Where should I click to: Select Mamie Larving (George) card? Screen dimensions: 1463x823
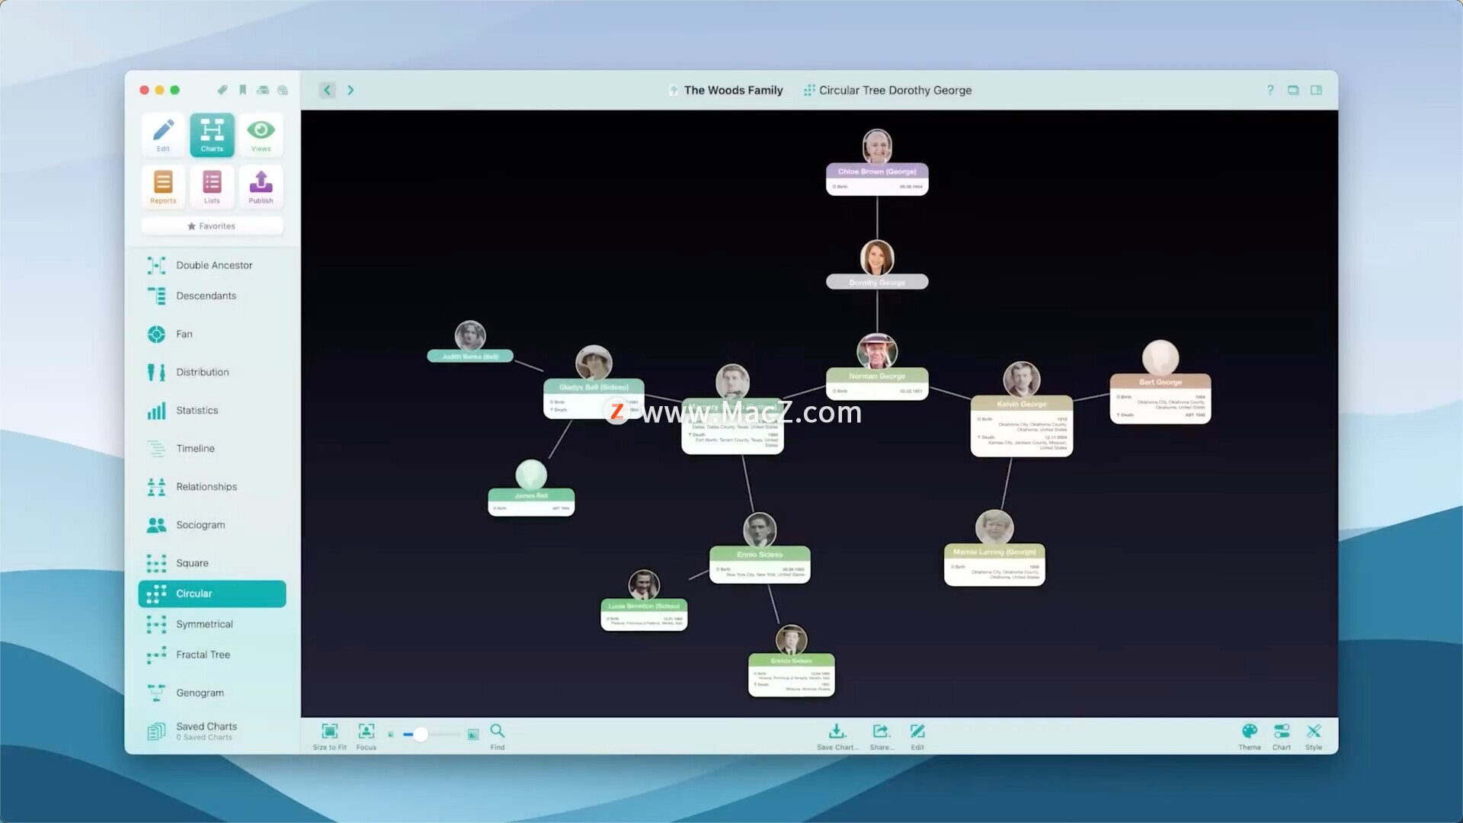tap(994, 565)
